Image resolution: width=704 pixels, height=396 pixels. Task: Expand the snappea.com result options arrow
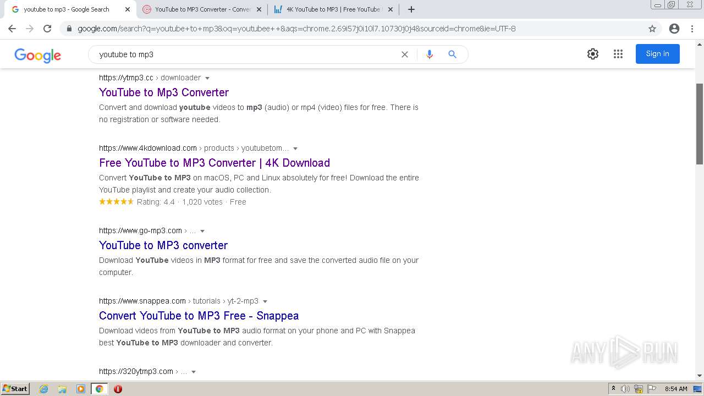pos(265,301)
